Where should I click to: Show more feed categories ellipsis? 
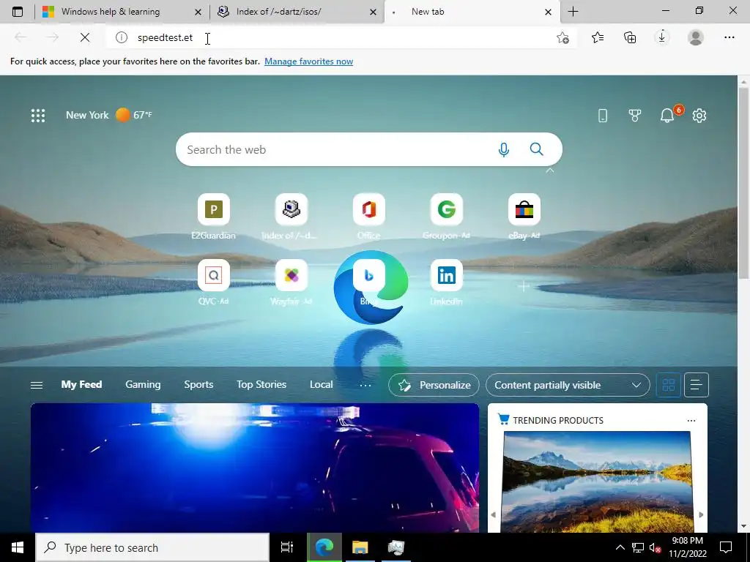365,385
